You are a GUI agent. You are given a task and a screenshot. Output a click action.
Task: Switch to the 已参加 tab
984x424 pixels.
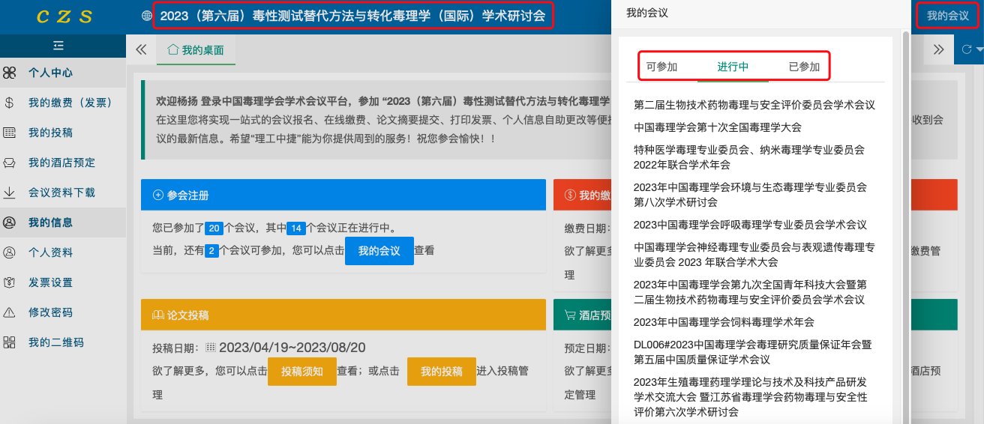tap(804, 67)
